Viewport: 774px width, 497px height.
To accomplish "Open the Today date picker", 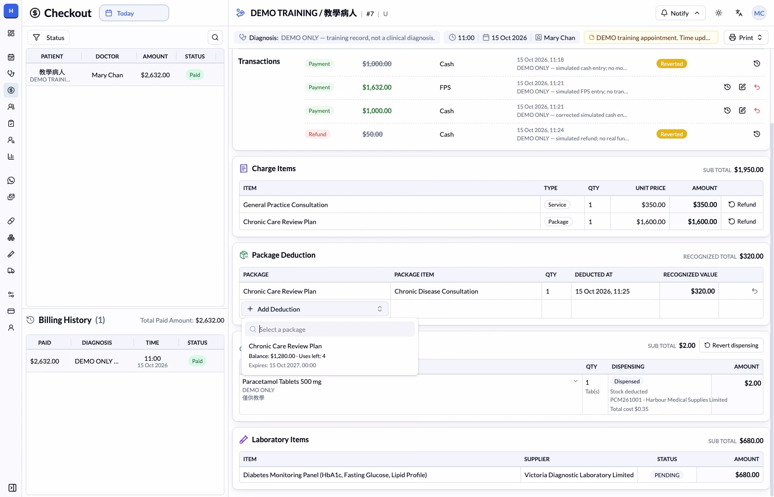I will (x=134, y=13).
